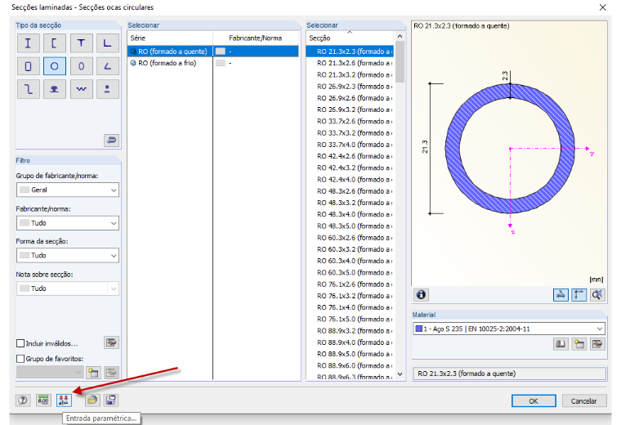This screenshot has width=621, height=425.
Task: Click the back arrow in section type panel
Action: (111, 141)
